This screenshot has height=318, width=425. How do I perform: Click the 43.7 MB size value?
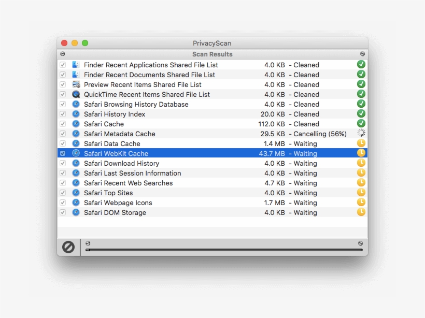point(272,154)
